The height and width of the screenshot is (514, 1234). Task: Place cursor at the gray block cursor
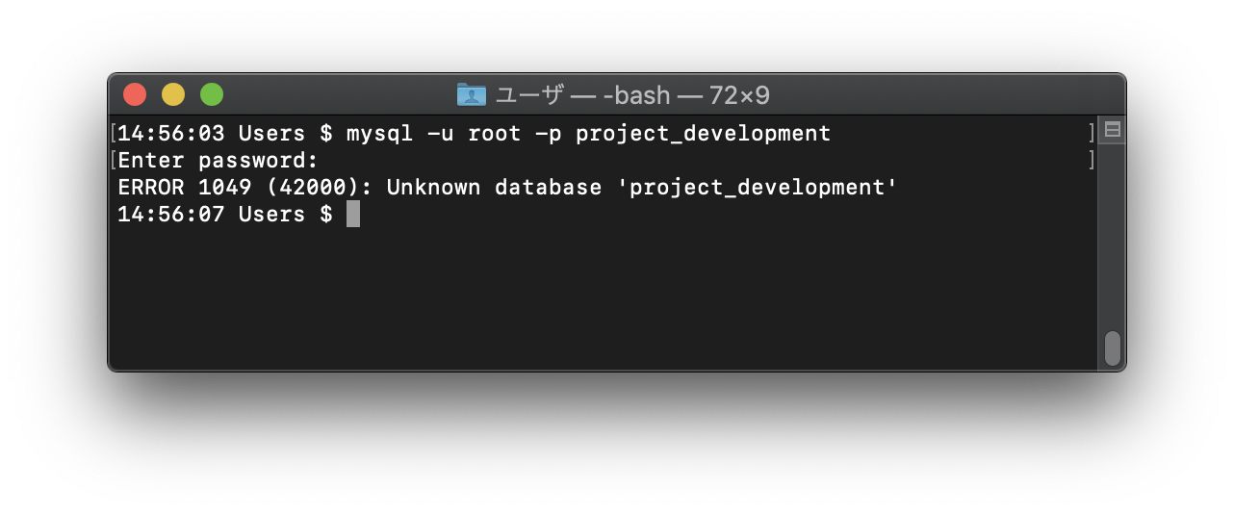[x=353, y=214]
